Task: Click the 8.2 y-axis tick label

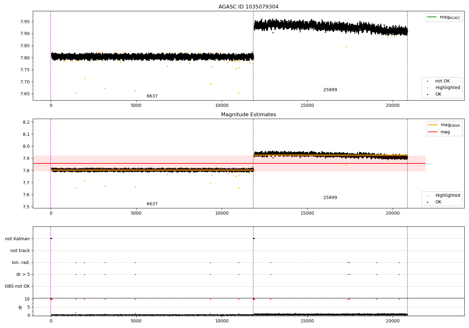Action: [x=26, y=122]
